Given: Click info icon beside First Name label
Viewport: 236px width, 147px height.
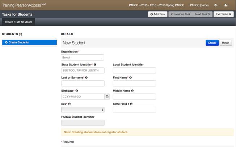Looking at the screenshot, I should [x=131, y=78].
